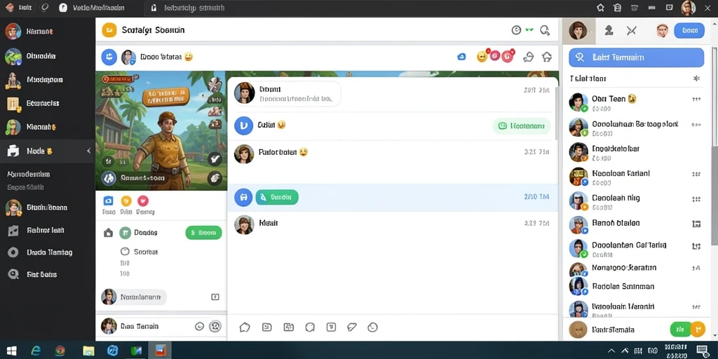The image size is (718, 359).
Task: Click the crossed tools icon atop the contacts panel
Action: 632,31
